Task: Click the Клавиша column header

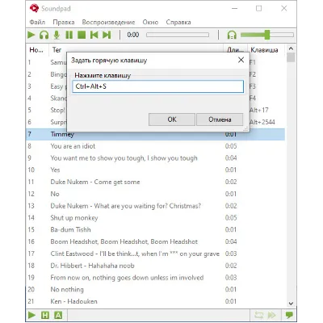Action: [x=266, y=50]
